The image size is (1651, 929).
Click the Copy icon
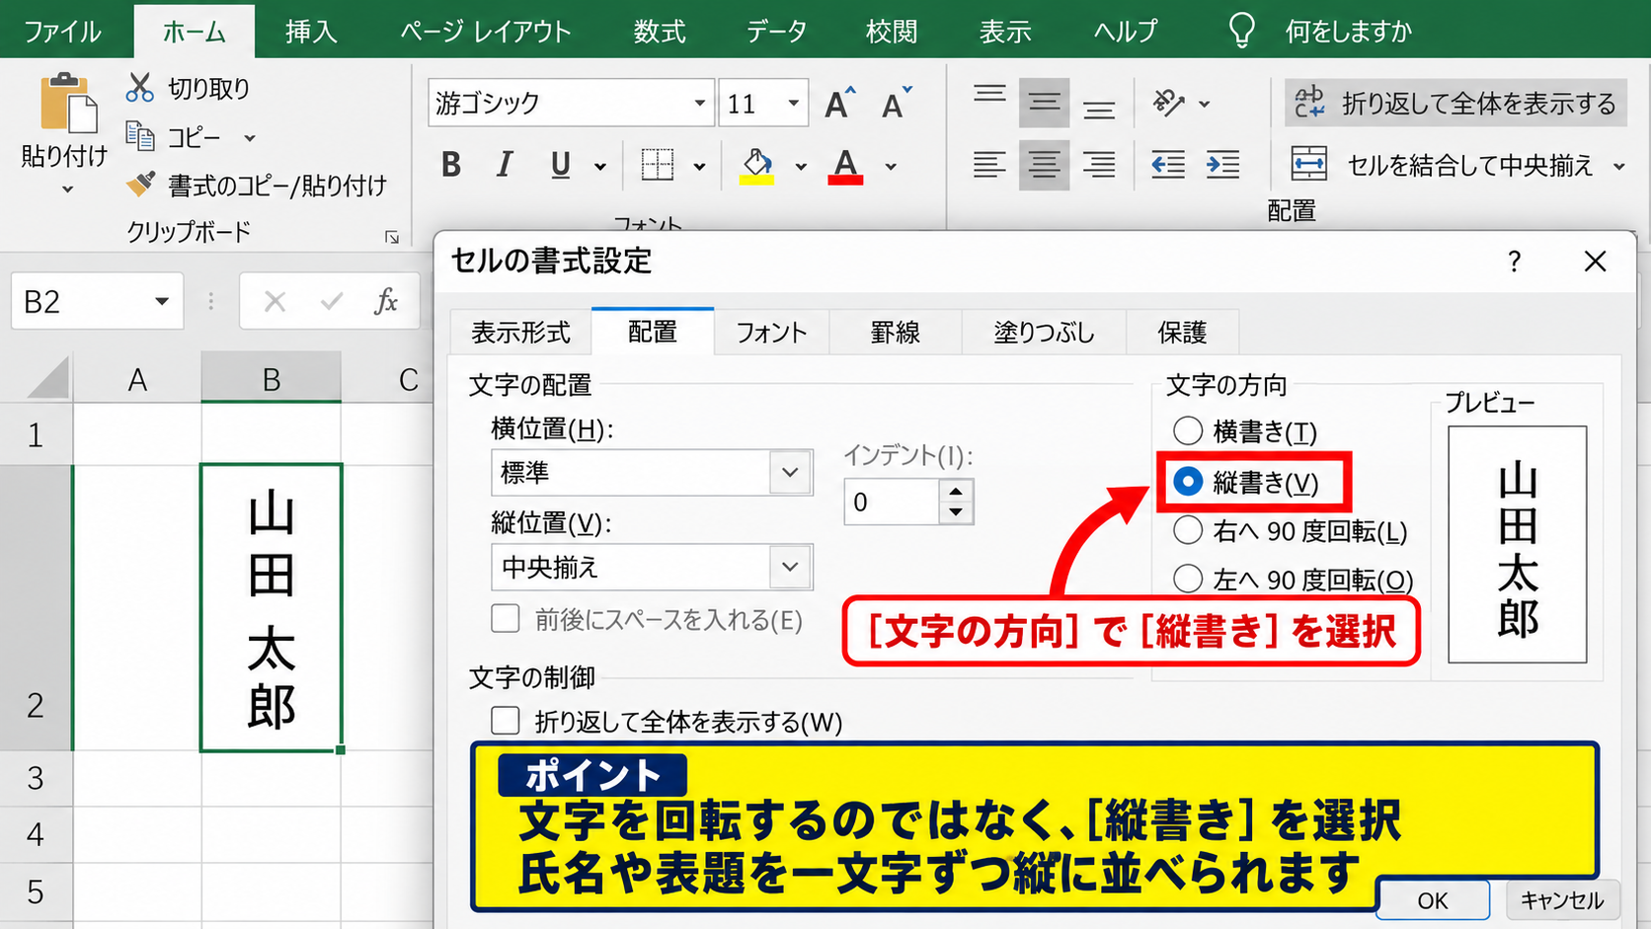tap(140, 136)
